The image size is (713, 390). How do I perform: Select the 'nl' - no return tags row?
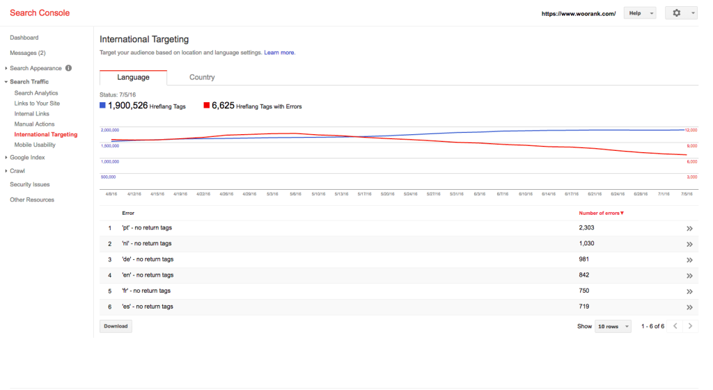point(399,244)
